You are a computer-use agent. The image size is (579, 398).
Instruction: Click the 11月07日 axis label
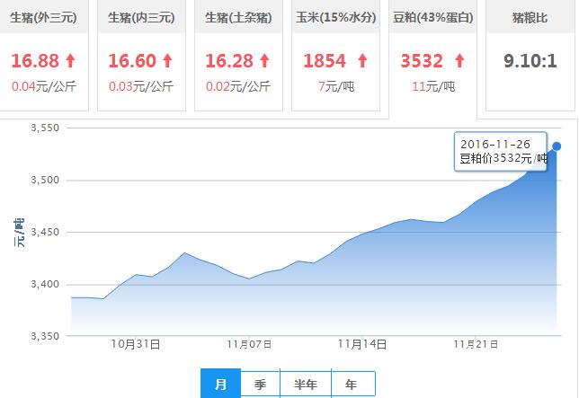(x=249, y=344)
